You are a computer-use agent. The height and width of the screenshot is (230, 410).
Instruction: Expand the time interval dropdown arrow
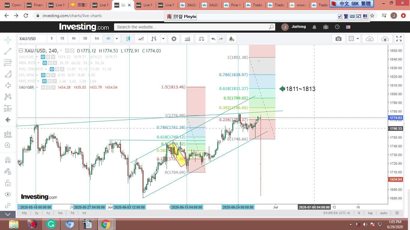[x=117, y=39]
